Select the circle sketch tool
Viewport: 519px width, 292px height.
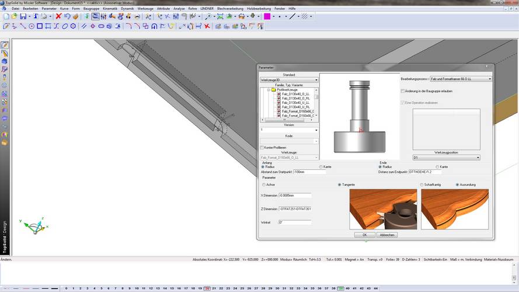coord(32,26)
